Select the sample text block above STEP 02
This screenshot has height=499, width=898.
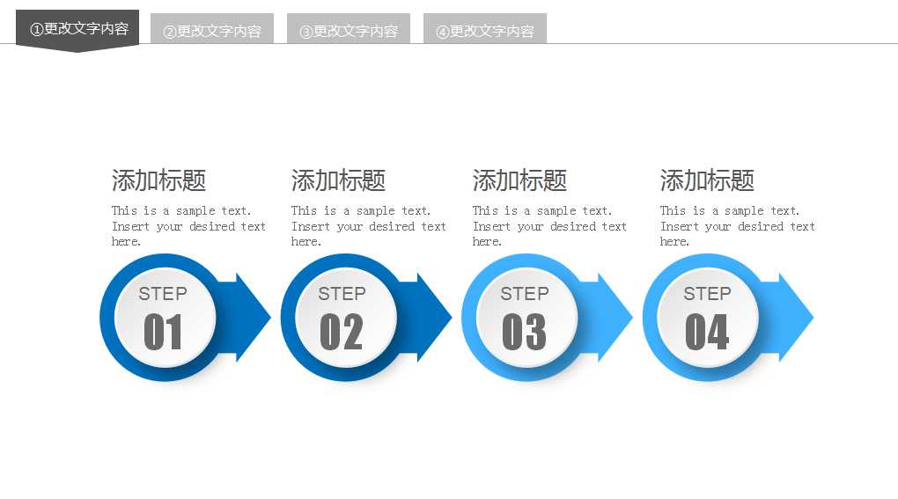tap(368, 226)
